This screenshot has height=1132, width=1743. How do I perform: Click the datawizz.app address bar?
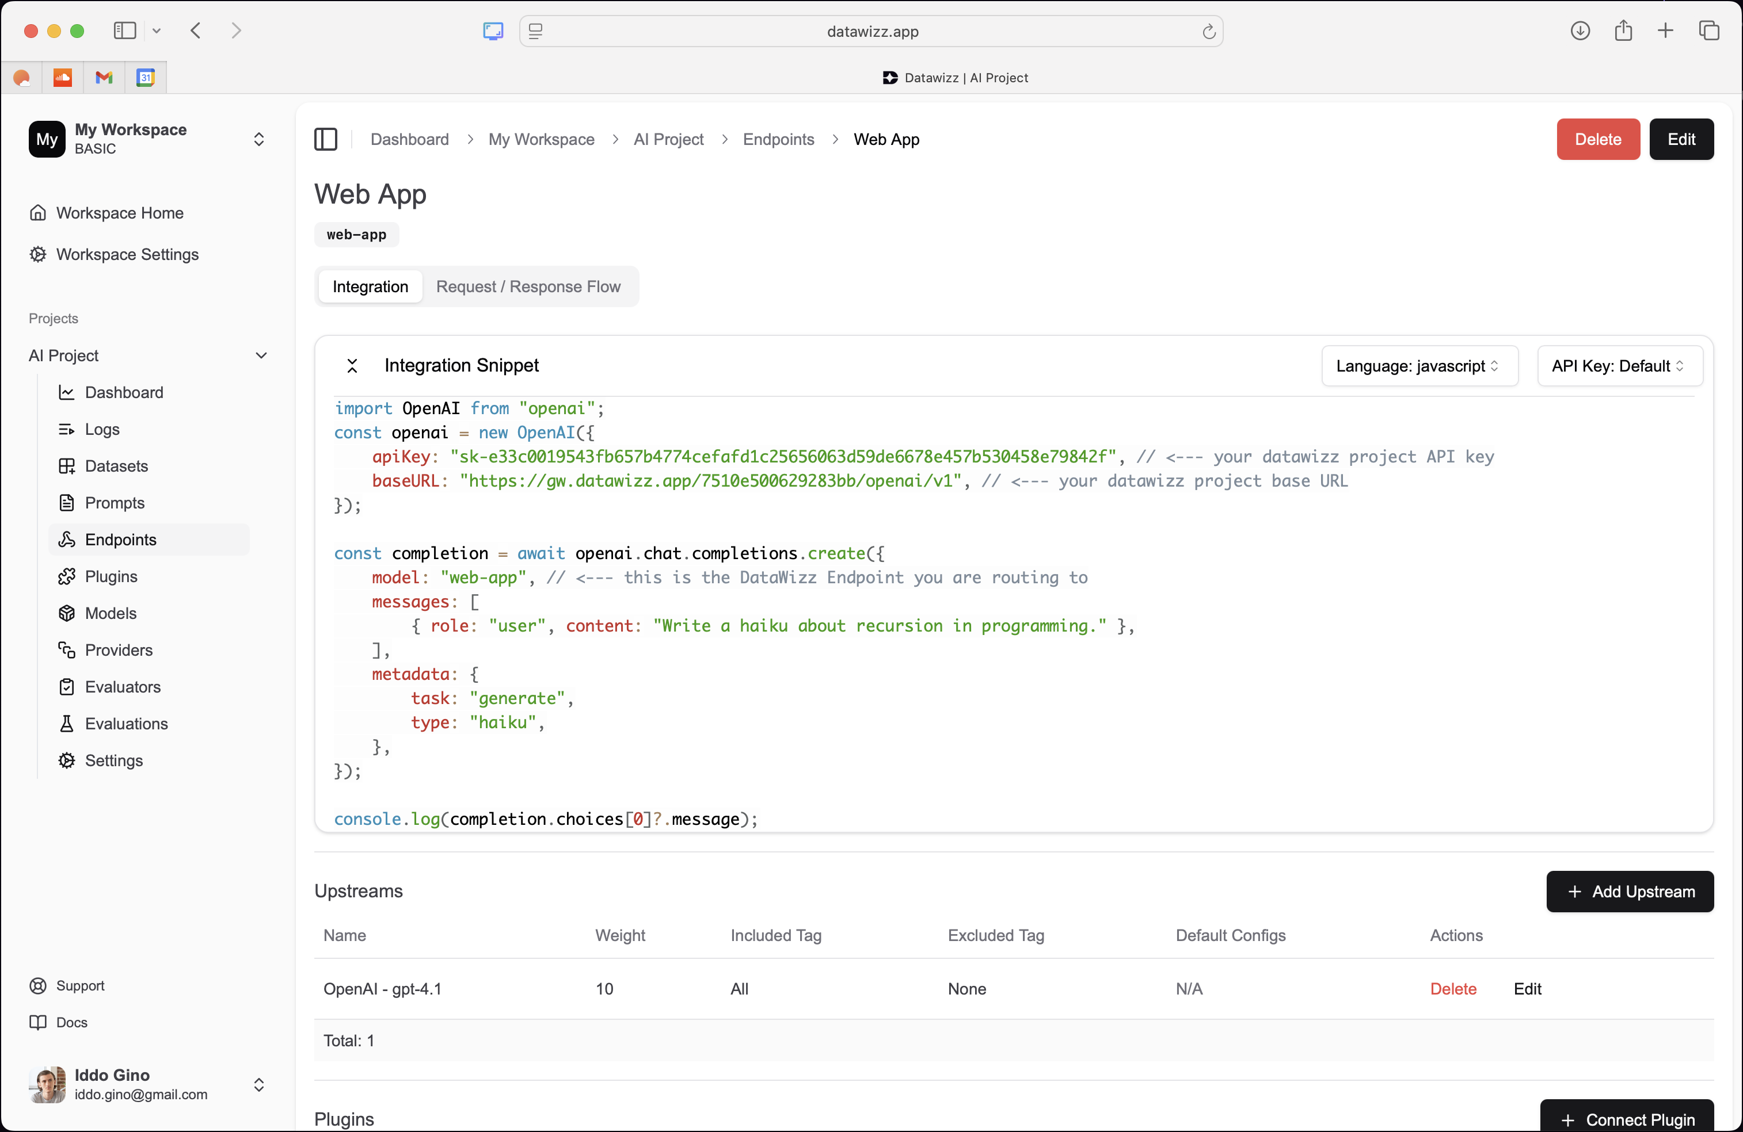pyautogui.click(x=871, y=32)
